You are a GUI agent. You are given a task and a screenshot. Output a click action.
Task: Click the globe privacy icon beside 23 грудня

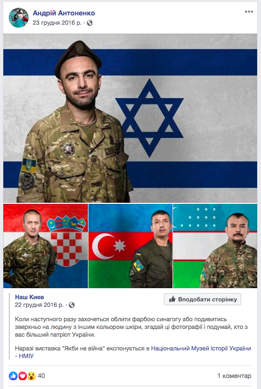click(90, 23)
